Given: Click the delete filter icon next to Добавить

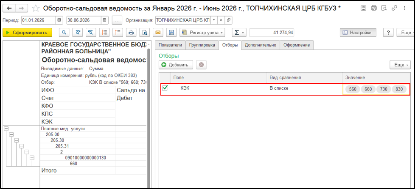Looking at the screenshot, I should coord(201,65).
